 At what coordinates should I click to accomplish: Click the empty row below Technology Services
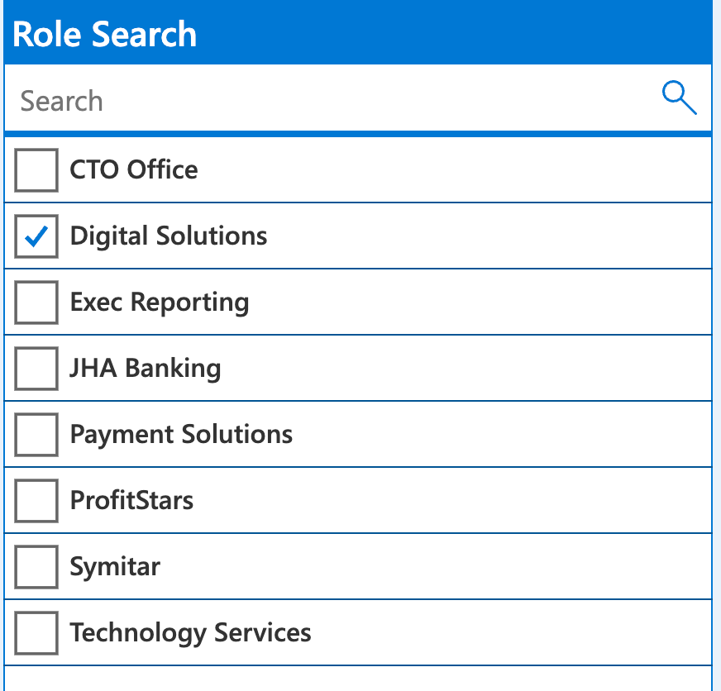tap(357, 679)
